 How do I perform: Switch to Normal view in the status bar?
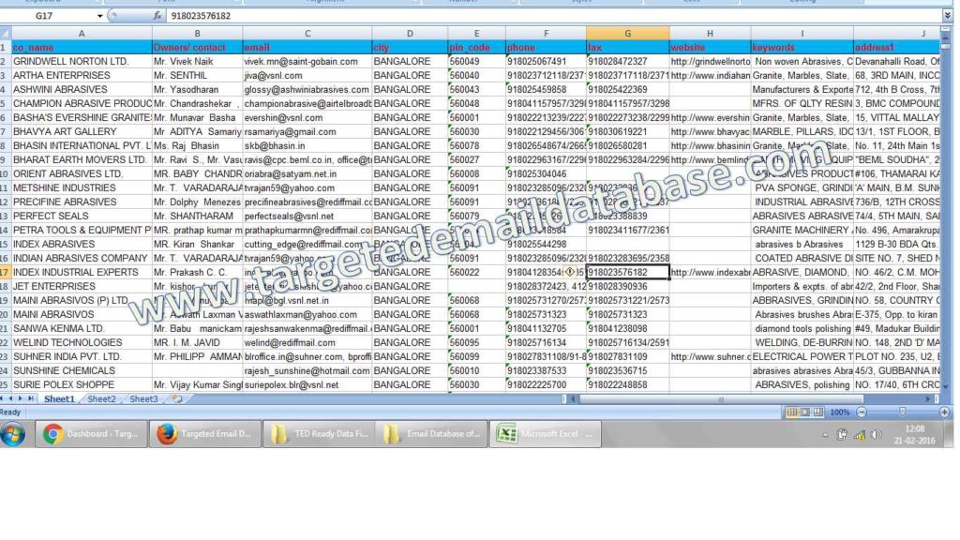pyautogui.click(x=791, y=412)
